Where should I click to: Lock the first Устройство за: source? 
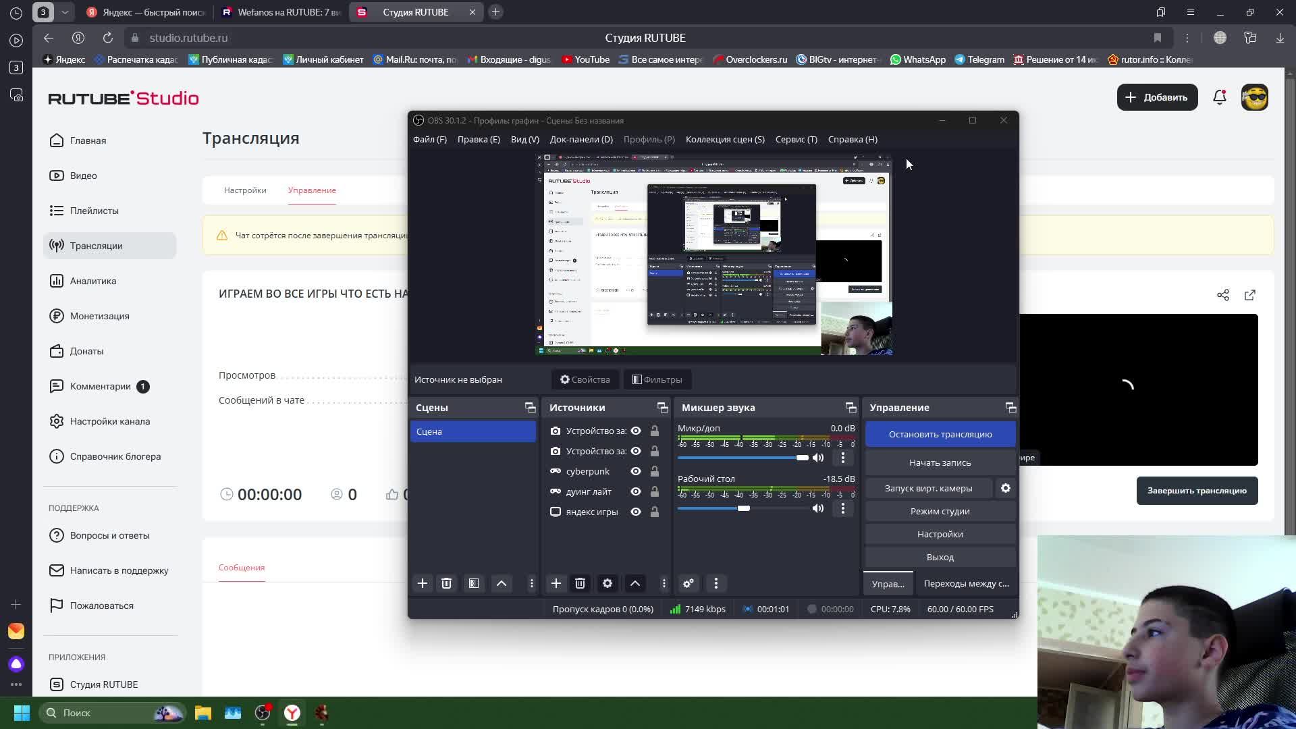tap(655, 431)
